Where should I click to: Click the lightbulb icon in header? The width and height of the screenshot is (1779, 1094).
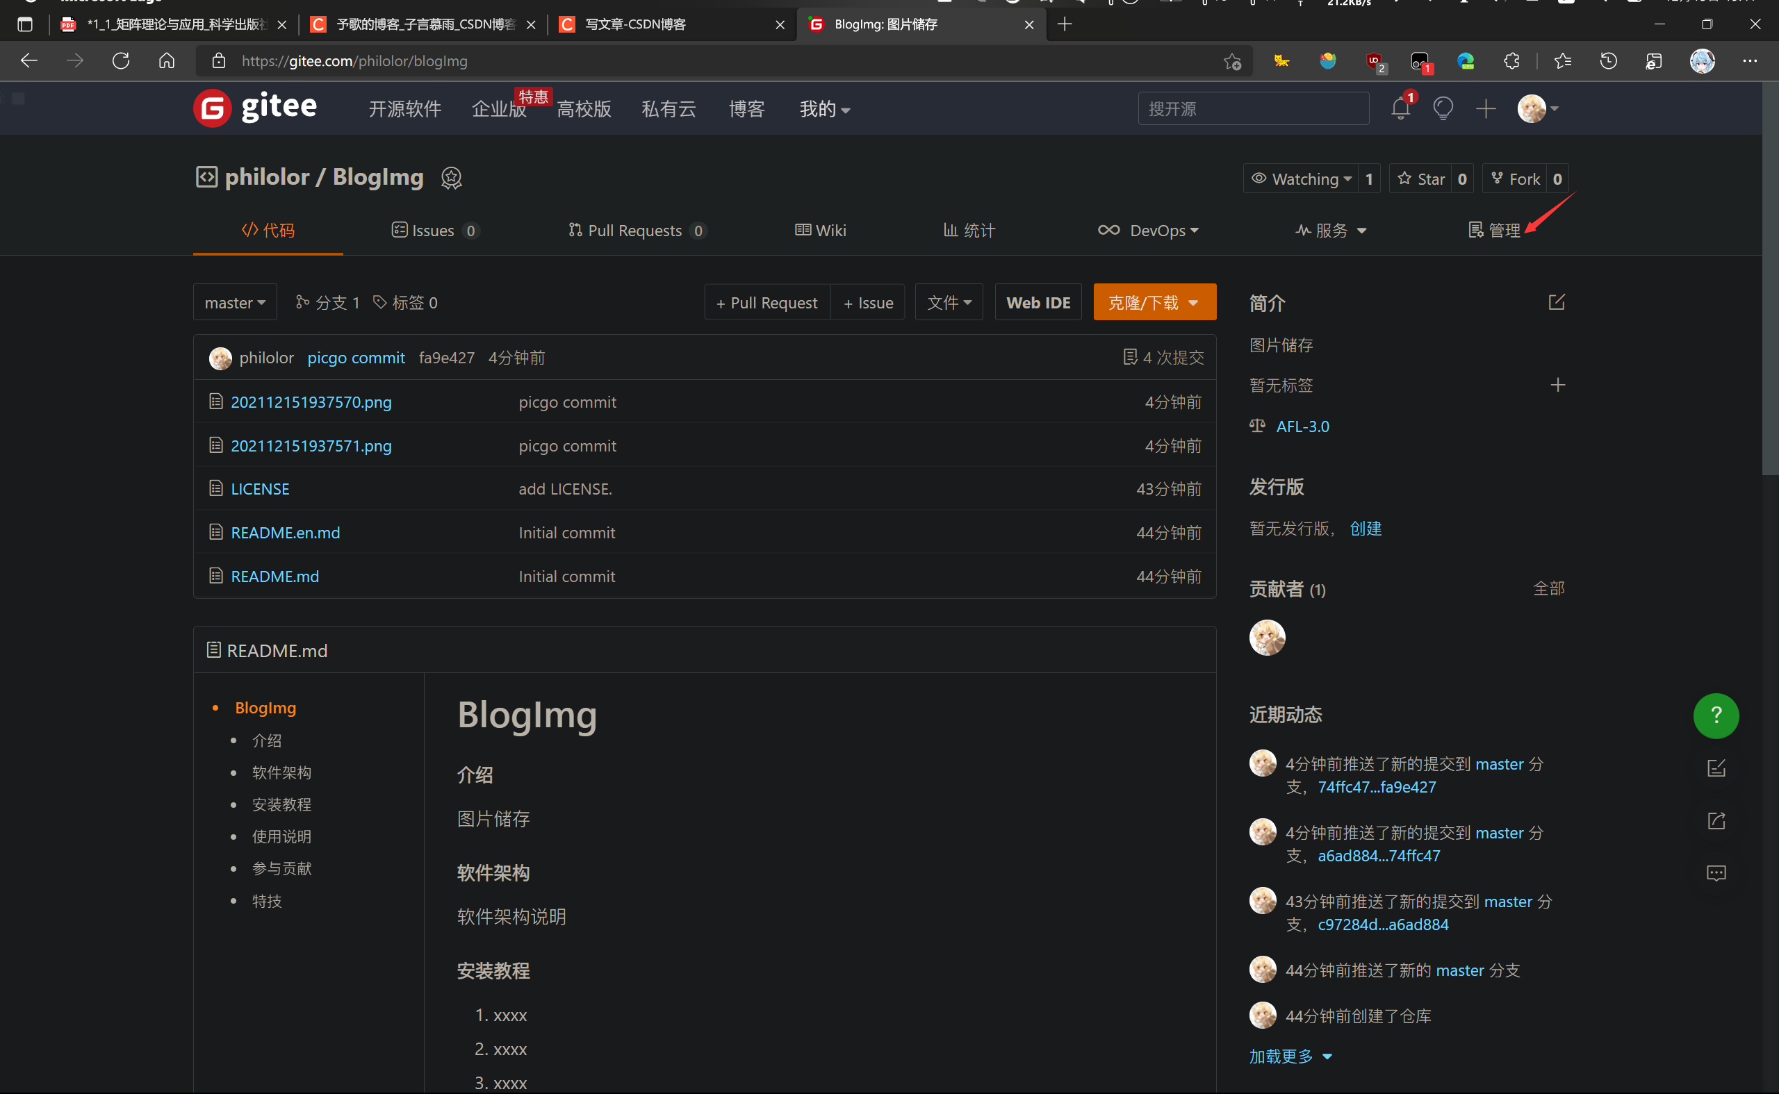pos(1443,109)
